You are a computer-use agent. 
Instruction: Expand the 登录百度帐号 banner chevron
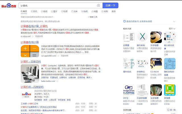(174, 21)
